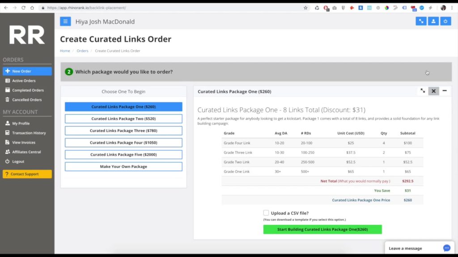Click the power logout icon in header

coord(445,21)
